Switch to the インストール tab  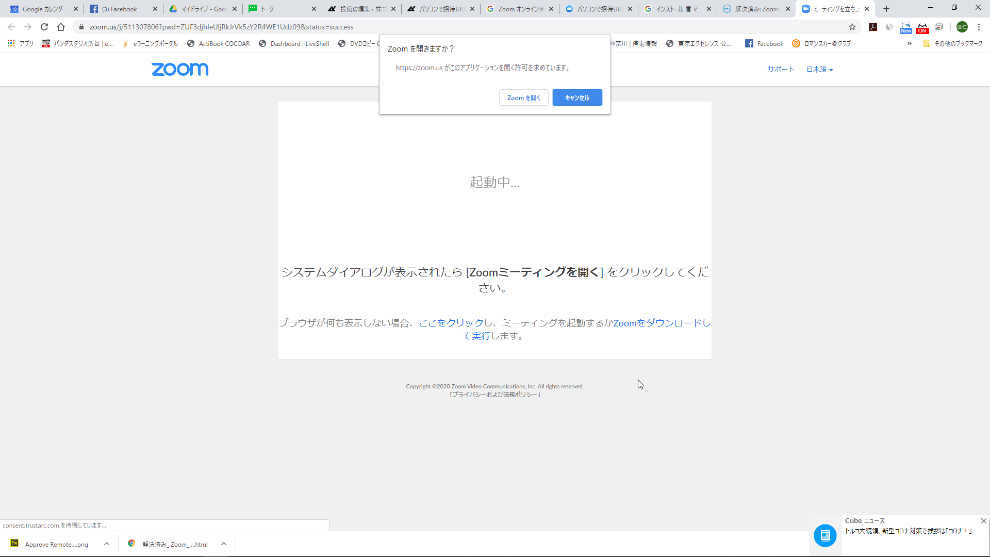point(678,9)
